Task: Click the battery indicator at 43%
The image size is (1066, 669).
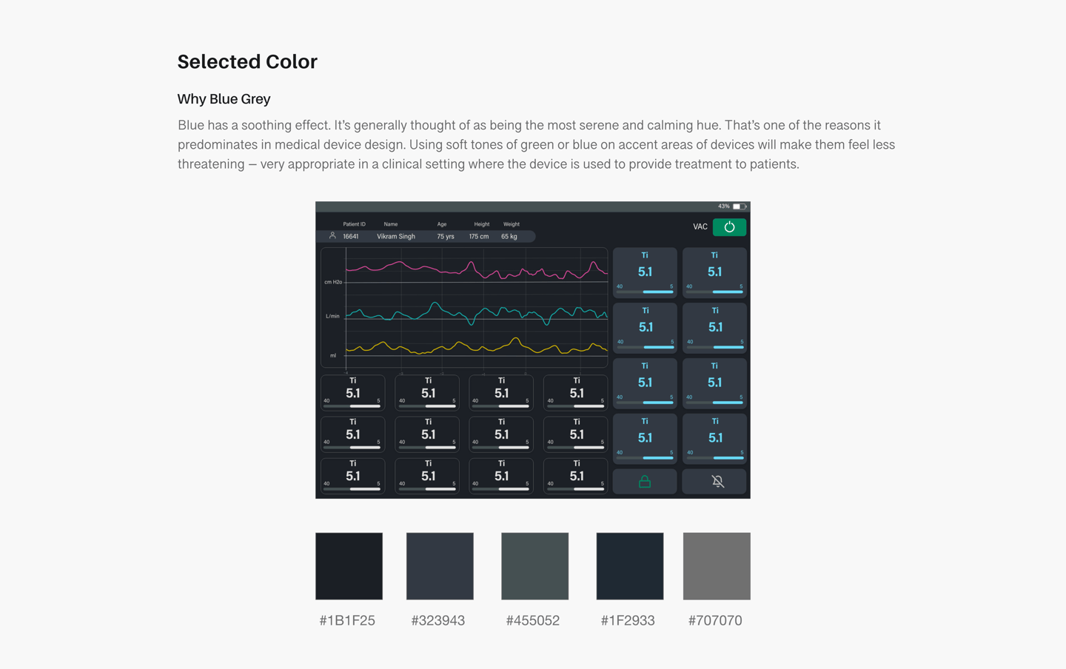Action: point(740,206)
